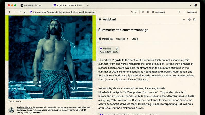Open the profile avatar in top corner
Viewport: 205px width, 115px height.
coord(196,5)
